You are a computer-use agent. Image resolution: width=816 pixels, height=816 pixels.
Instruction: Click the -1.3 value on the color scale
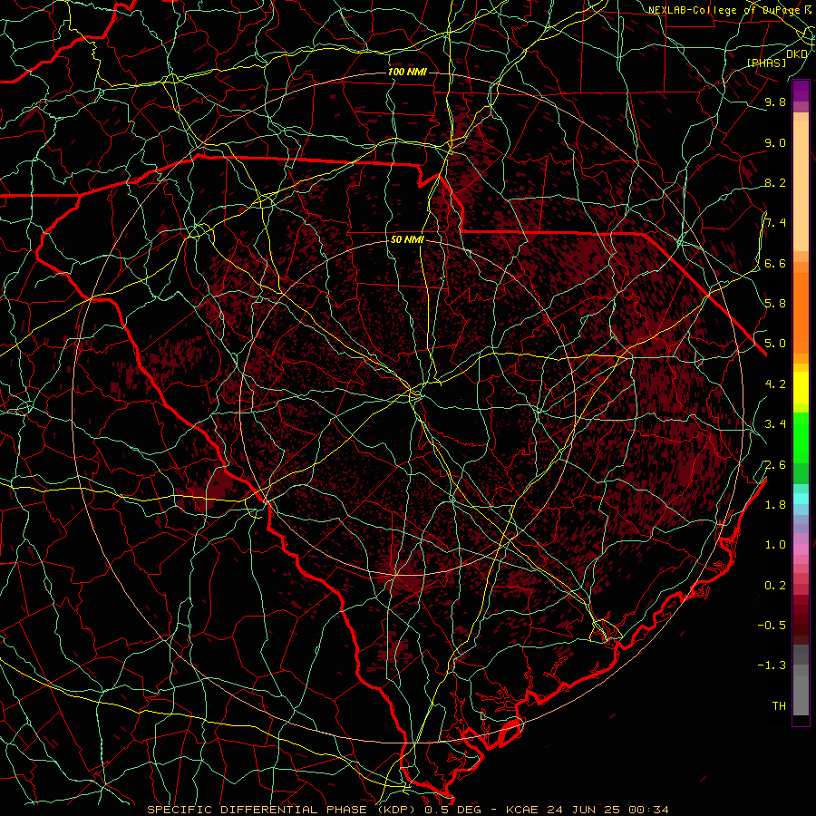pyautogui.click(x=772, y=666)
